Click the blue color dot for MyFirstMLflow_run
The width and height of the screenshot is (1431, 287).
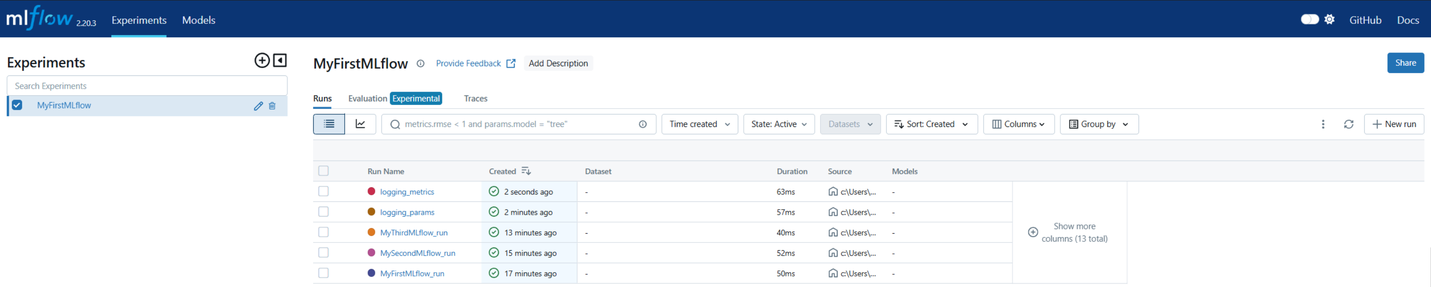click(372, 273)
